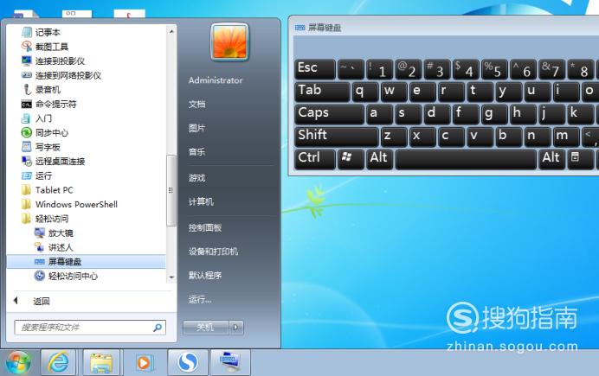Open 音乐 music
Screen dimensions: 599x376
(197, 152)
